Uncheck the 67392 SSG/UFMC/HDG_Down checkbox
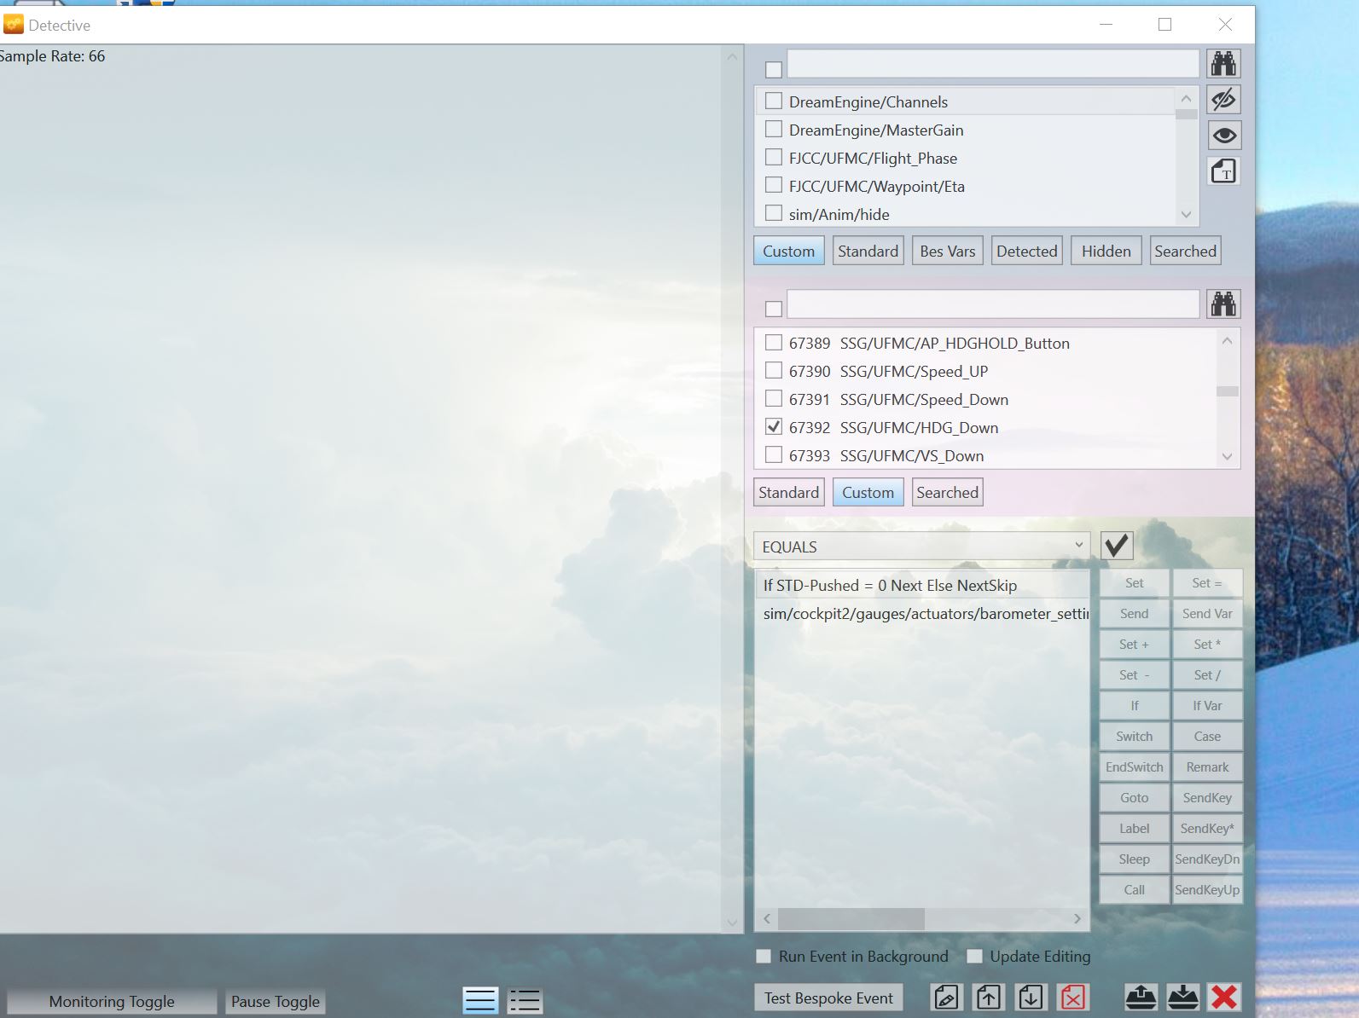This screenshot has height=1018, width=1359. [774, 427]
